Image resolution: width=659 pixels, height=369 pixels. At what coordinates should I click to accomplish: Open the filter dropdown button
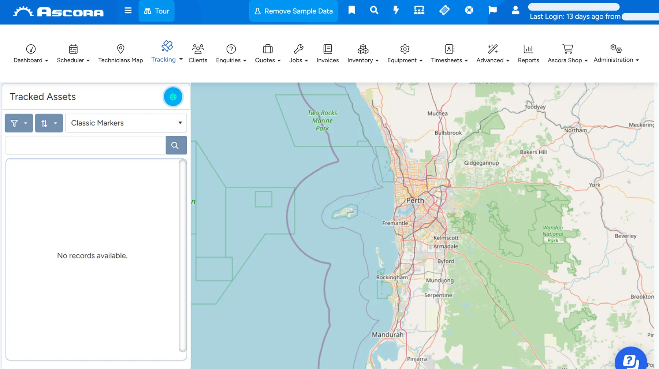[x=19, y=123]
